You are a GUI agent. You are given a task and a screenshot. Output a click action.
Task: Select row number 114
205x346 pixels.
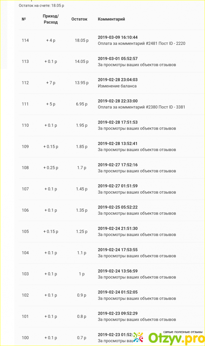tap(25, 40)
